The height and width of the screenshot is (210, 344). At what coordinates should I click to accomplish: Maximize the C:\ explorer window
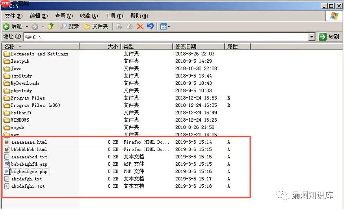click(x=331, y=6)
